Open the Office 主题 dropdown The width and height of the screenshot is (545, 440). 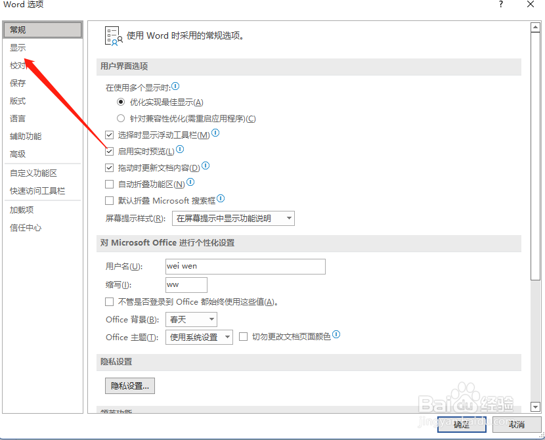199,337
